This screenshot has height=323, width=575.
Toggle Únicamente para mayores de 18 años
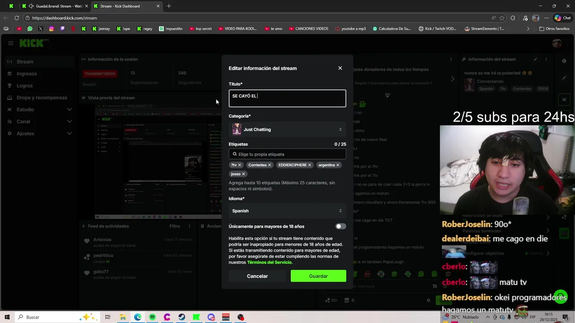pos(341,227)
